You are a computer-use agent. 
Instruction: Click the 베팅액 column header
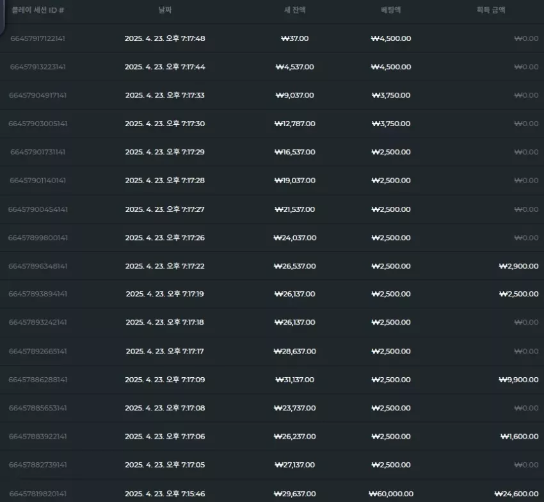point(390,10)
